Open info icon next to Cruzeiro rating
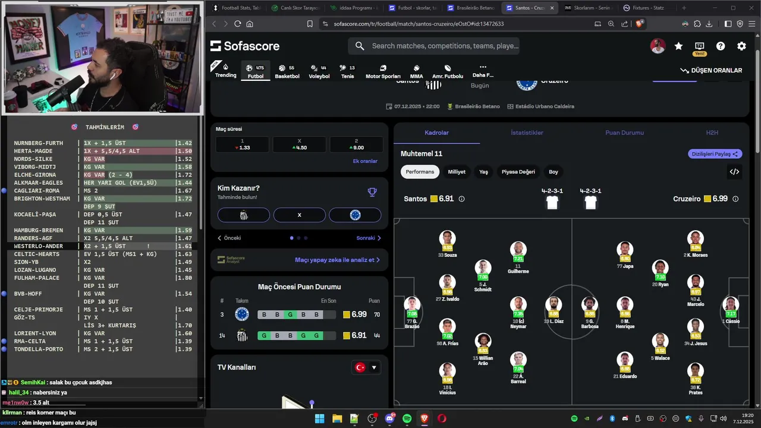The height and width of the screenshot is (428, 761). pyautogui.click(x=735, y=199)
